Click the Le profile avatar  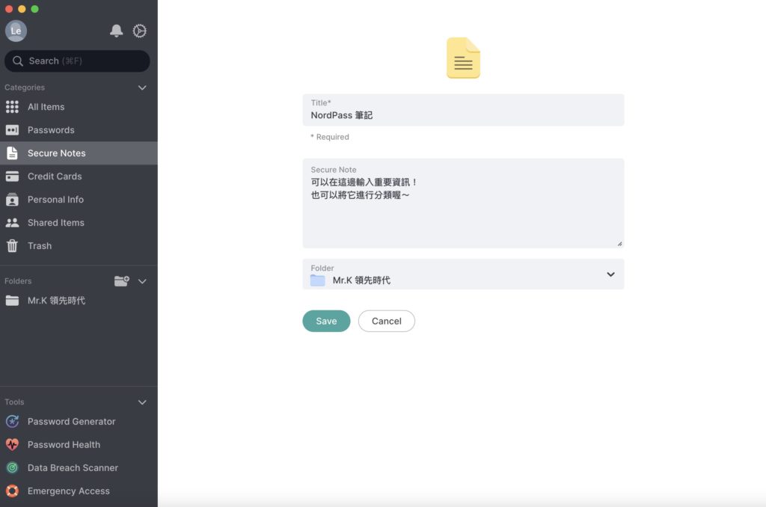click(x=16, y=31)
